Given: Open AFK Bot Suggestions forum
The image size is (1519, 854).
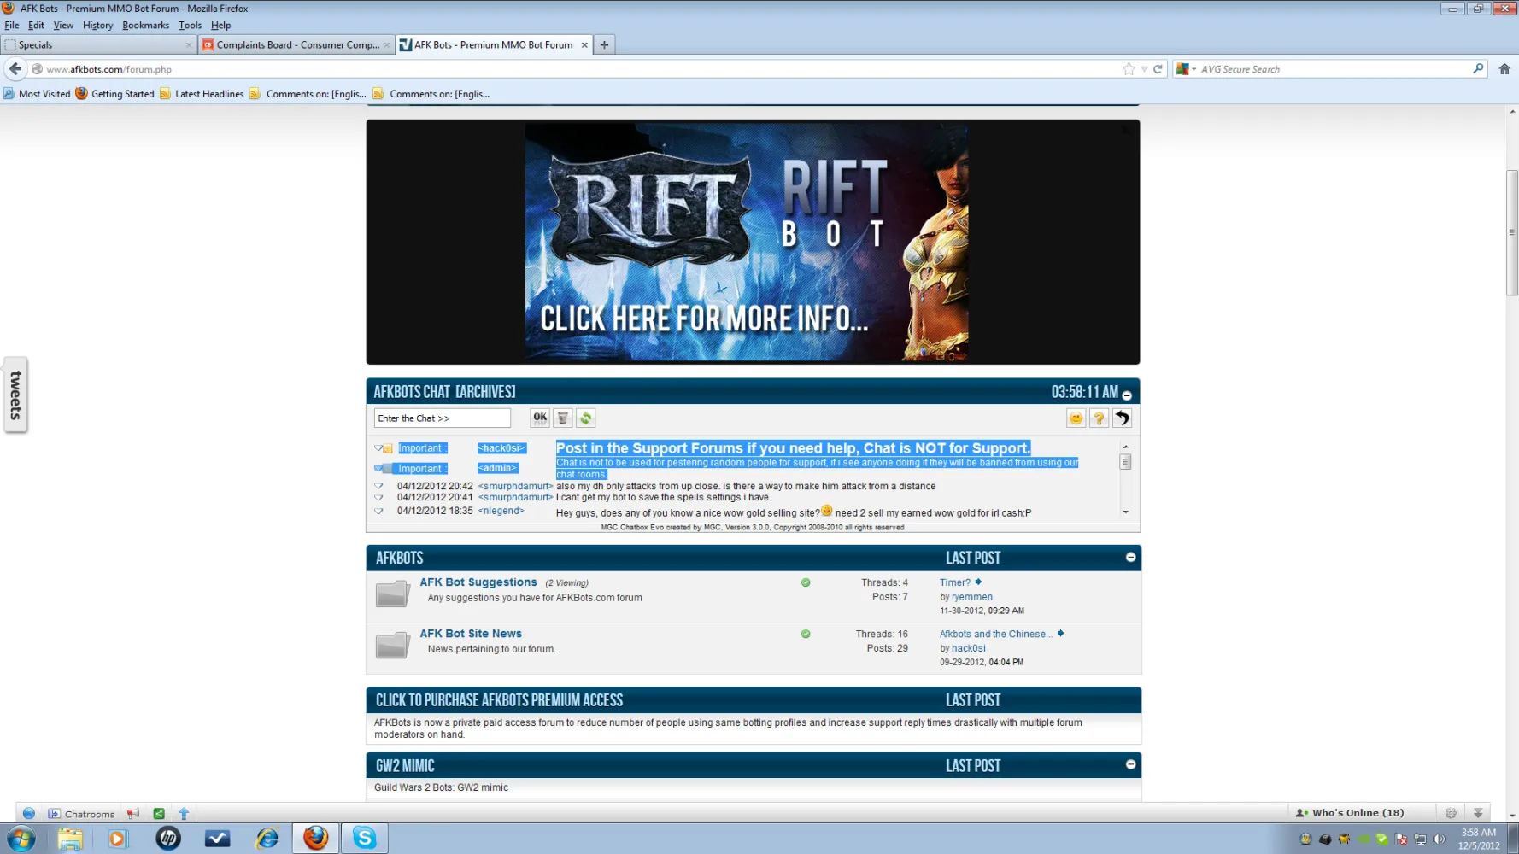Looking at the screenshot, I should (478, 582).
